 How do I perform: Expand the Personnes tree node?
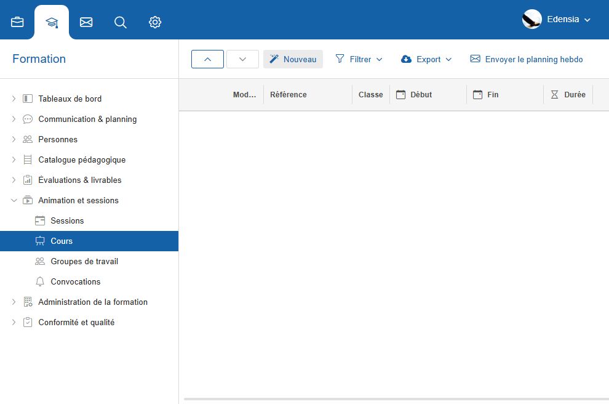click(x=14, y=139)
